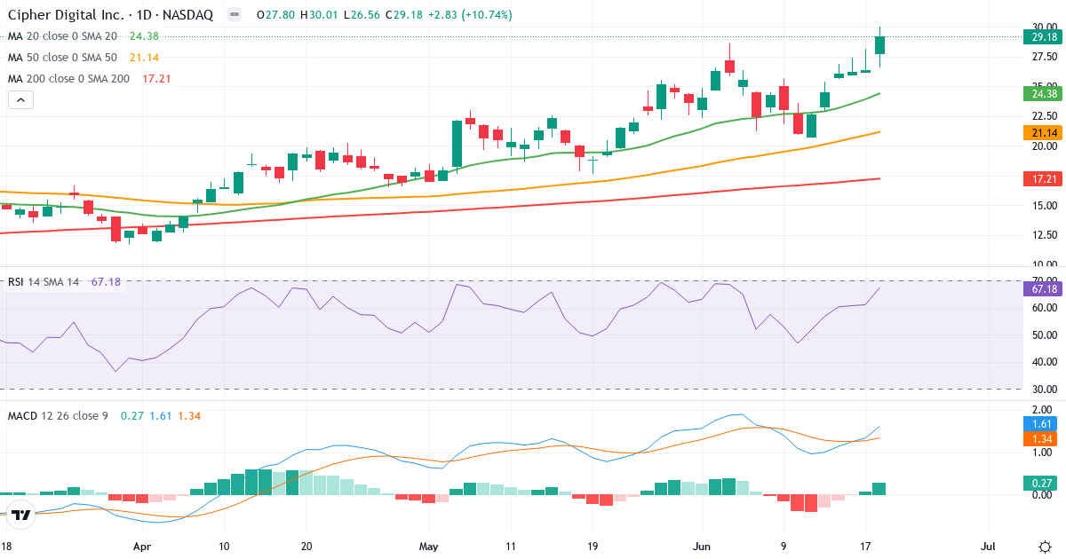Viewport: 1066px width, 559px height.
Task: Click the Cipher Digital Inc. symbol title
Action: tap(112, 15)
